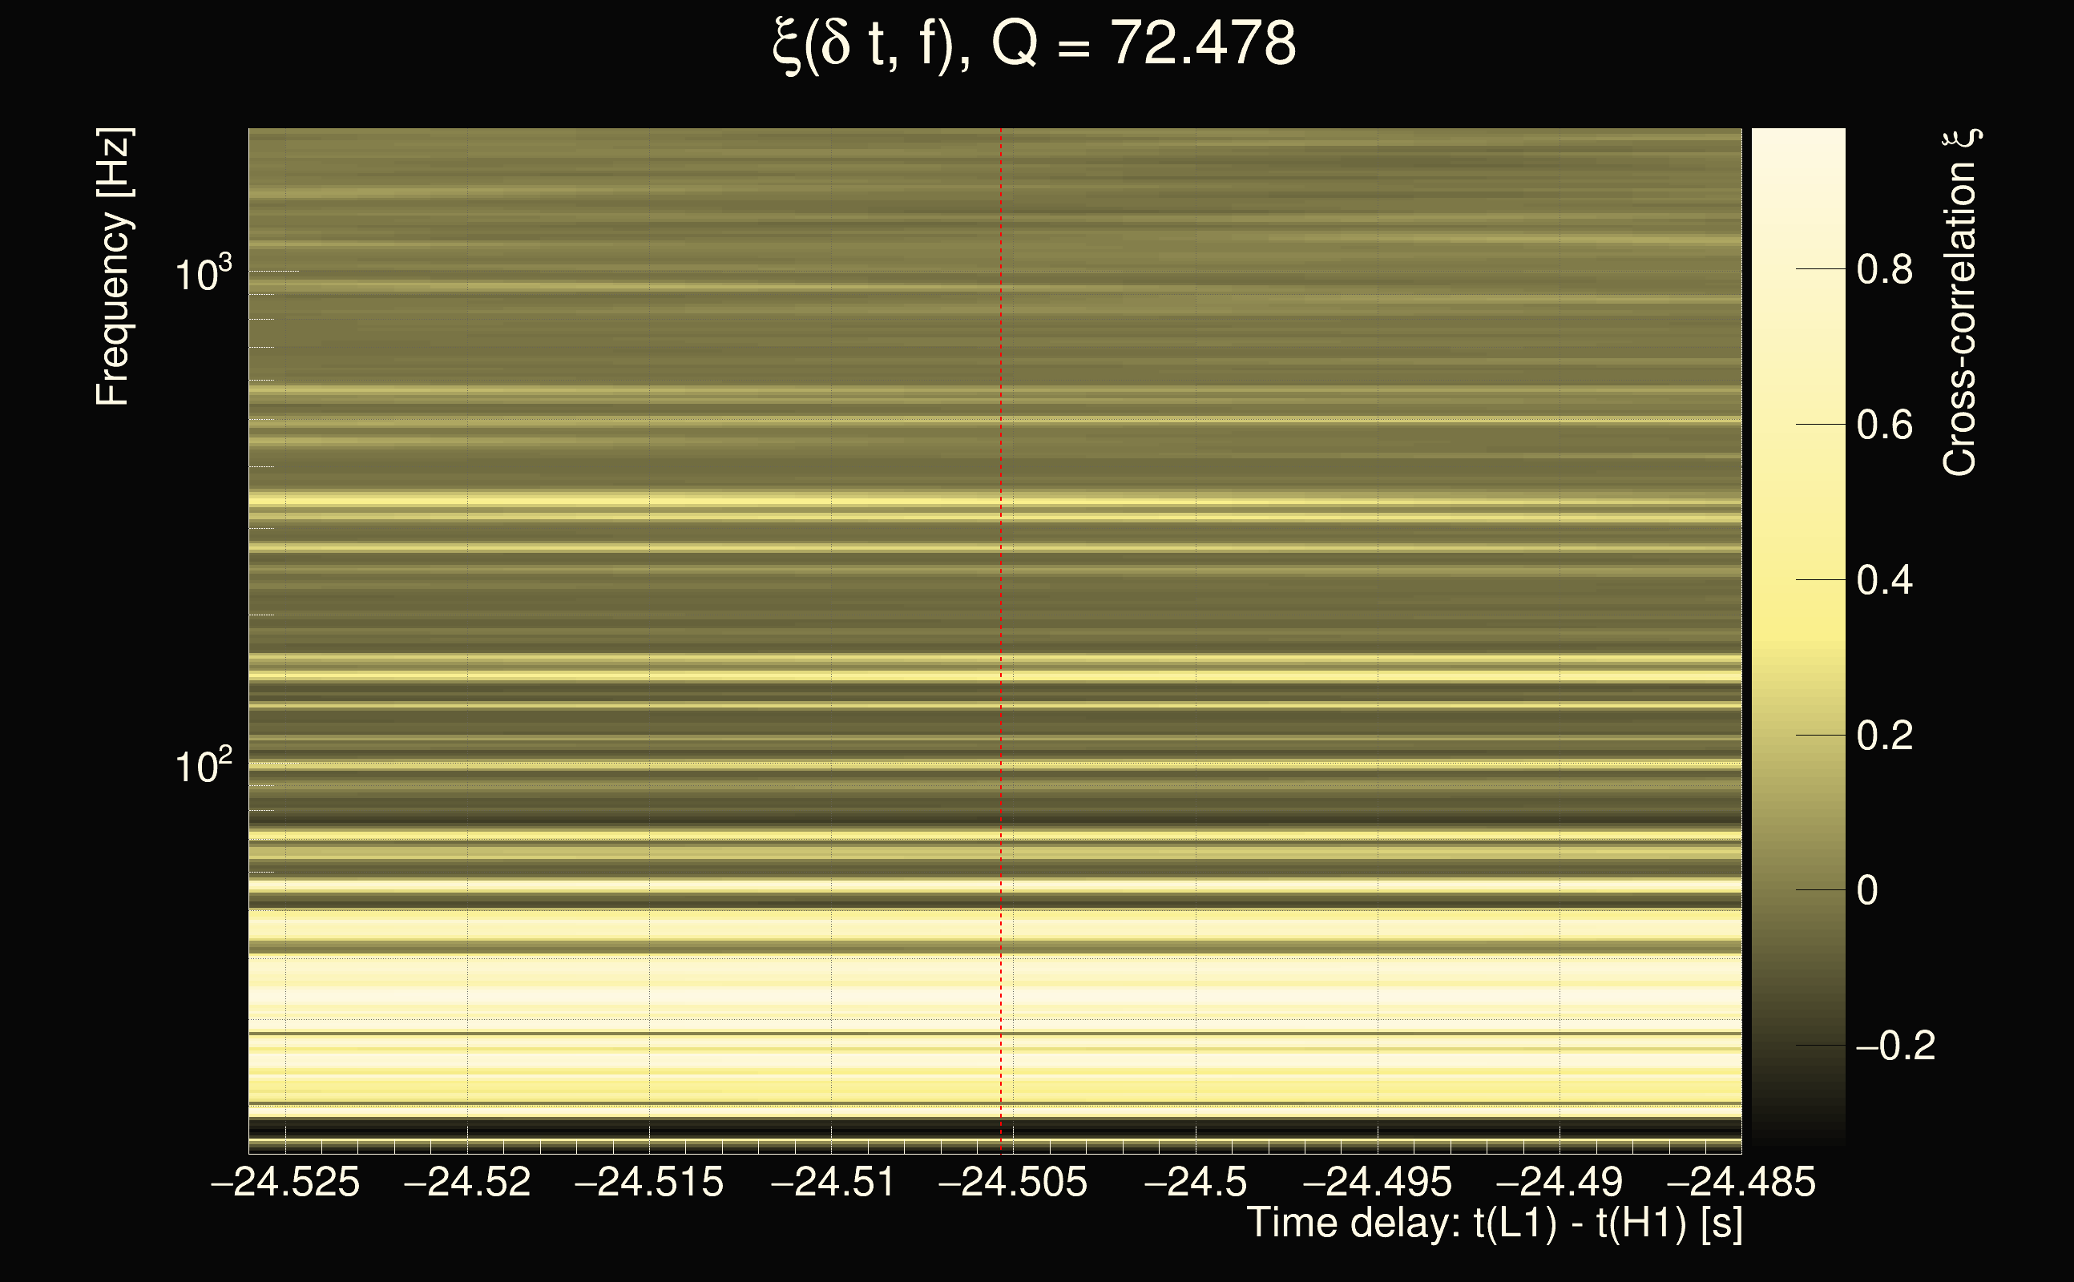This screenshot has height=1282, width=2074.
Task: Click the 10³ frequency axis label
Action: [x=203, y=274]
